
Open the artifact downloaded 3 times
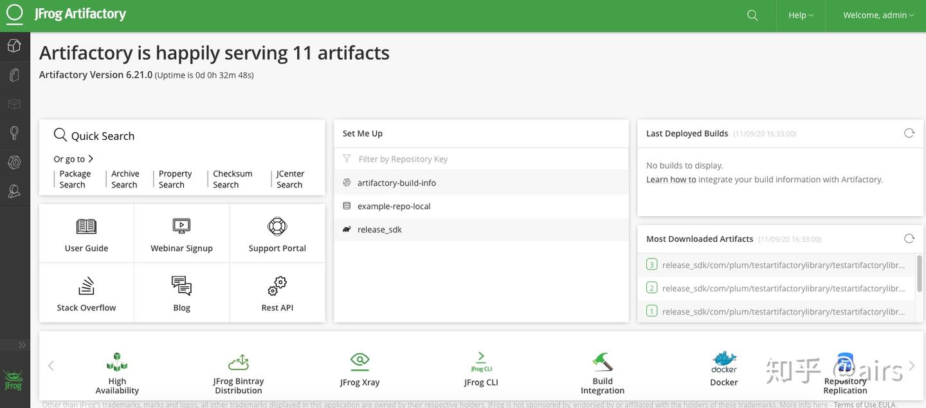pyautogui.click(x=776, y=265)
